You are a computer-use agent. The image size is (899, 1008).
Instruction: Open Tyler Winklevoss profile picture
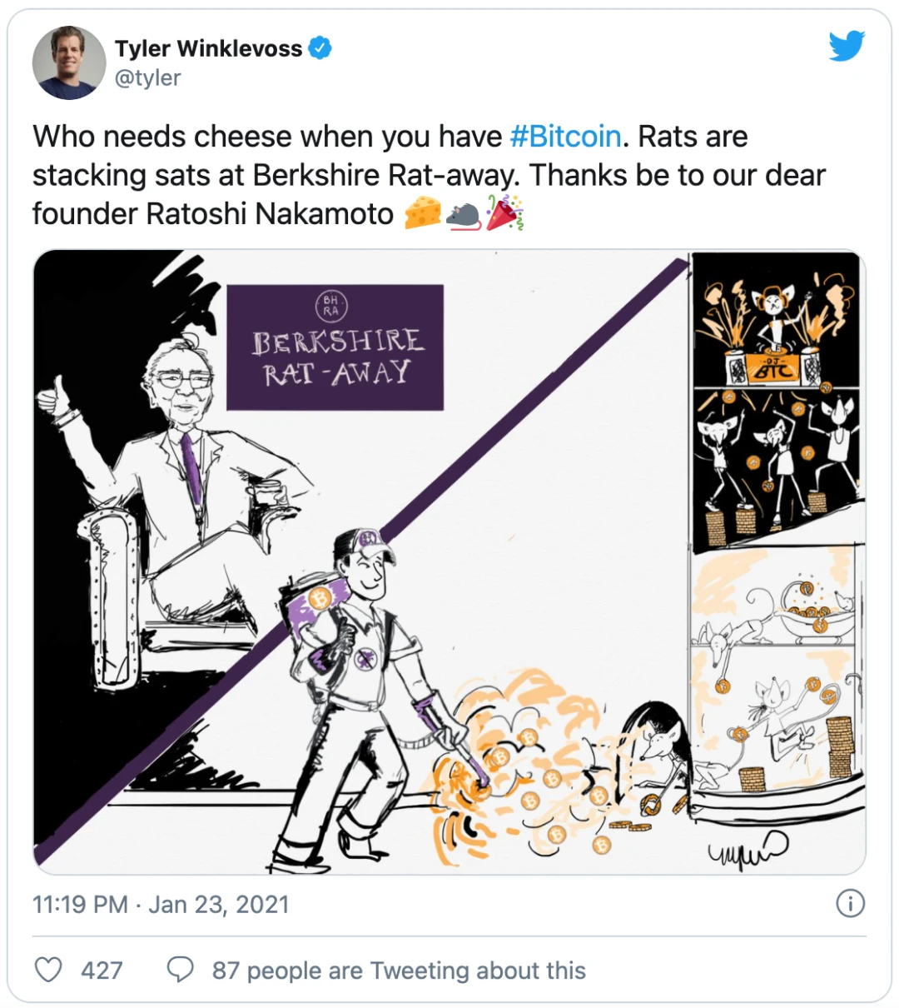(x=69, y=62)
